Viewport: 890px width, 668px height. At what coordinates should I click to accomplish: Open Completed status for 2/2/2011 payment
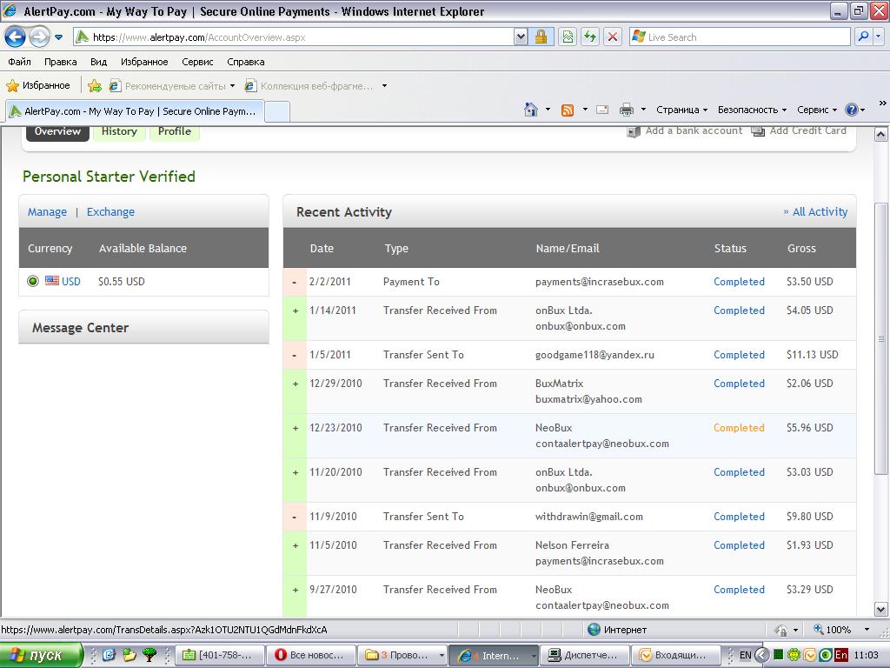coord(739,282)
